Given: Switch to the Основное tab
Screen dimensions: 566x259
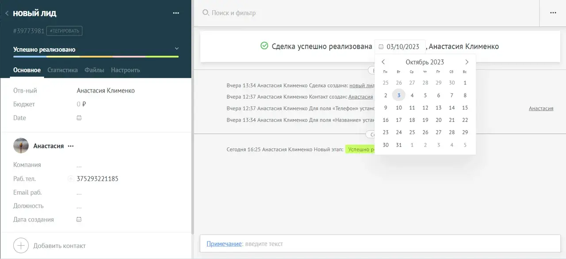Looking at the screenshot, I should pos(27,70).
